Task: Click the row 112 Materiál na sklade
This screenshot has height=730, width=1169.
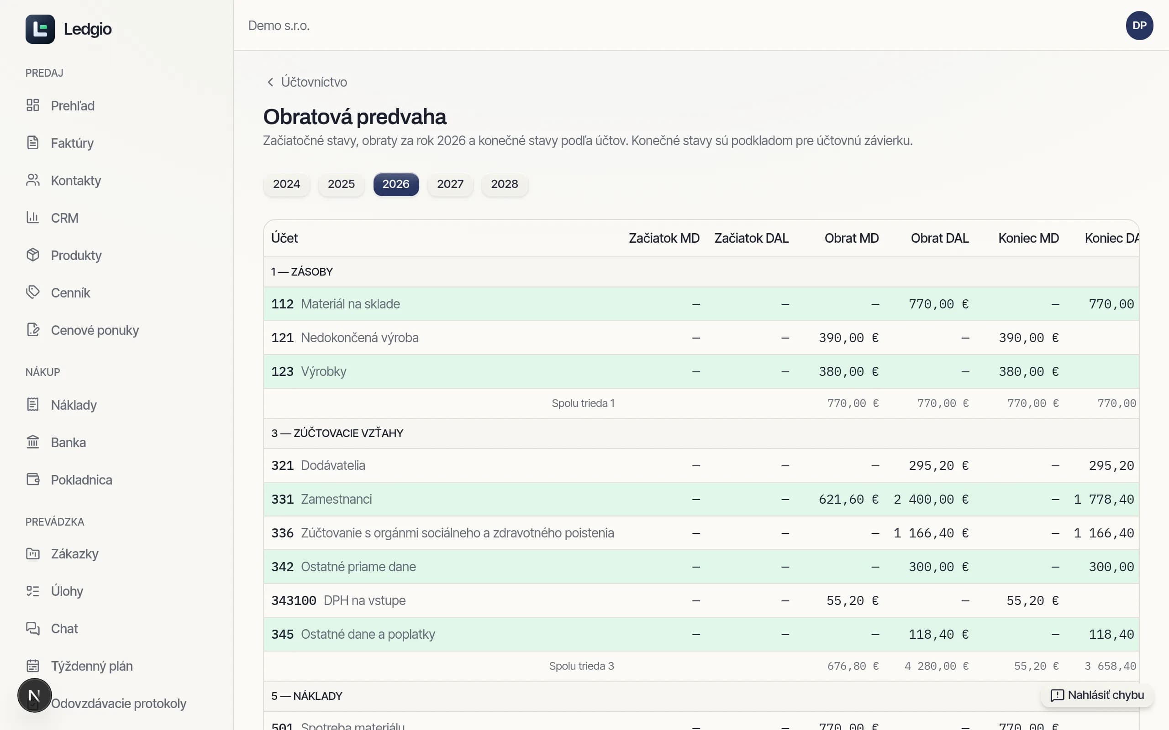Action: [701, 304]
